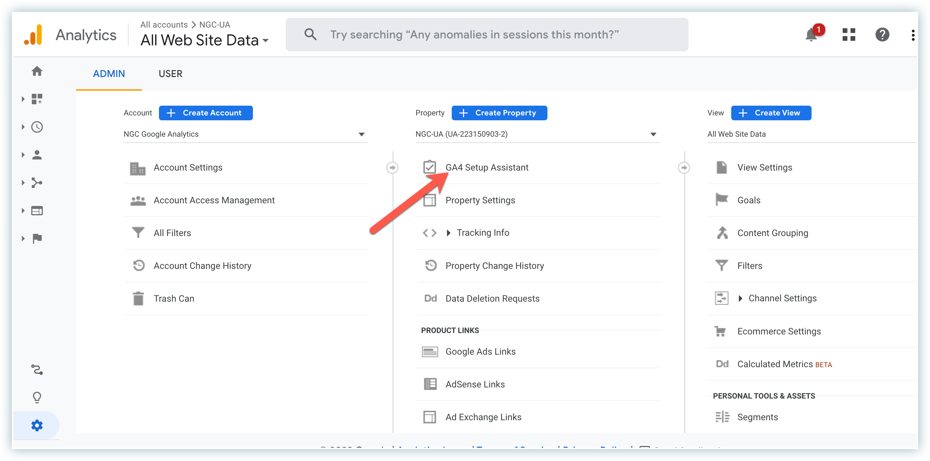Open Discover lightbulb icon in sidebar
This screenshot has width=930, height=461.
pyautogui.click(x=37, y=397)
